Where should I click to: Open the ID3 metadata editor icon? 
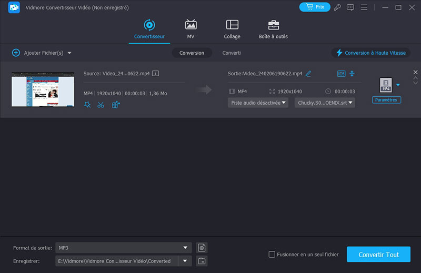tap(341, 74)
